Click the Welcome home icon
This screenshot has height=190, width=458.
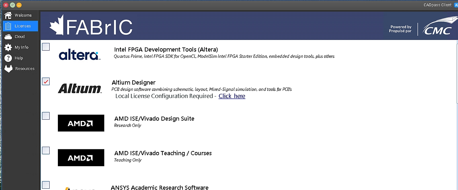[8, 15]
